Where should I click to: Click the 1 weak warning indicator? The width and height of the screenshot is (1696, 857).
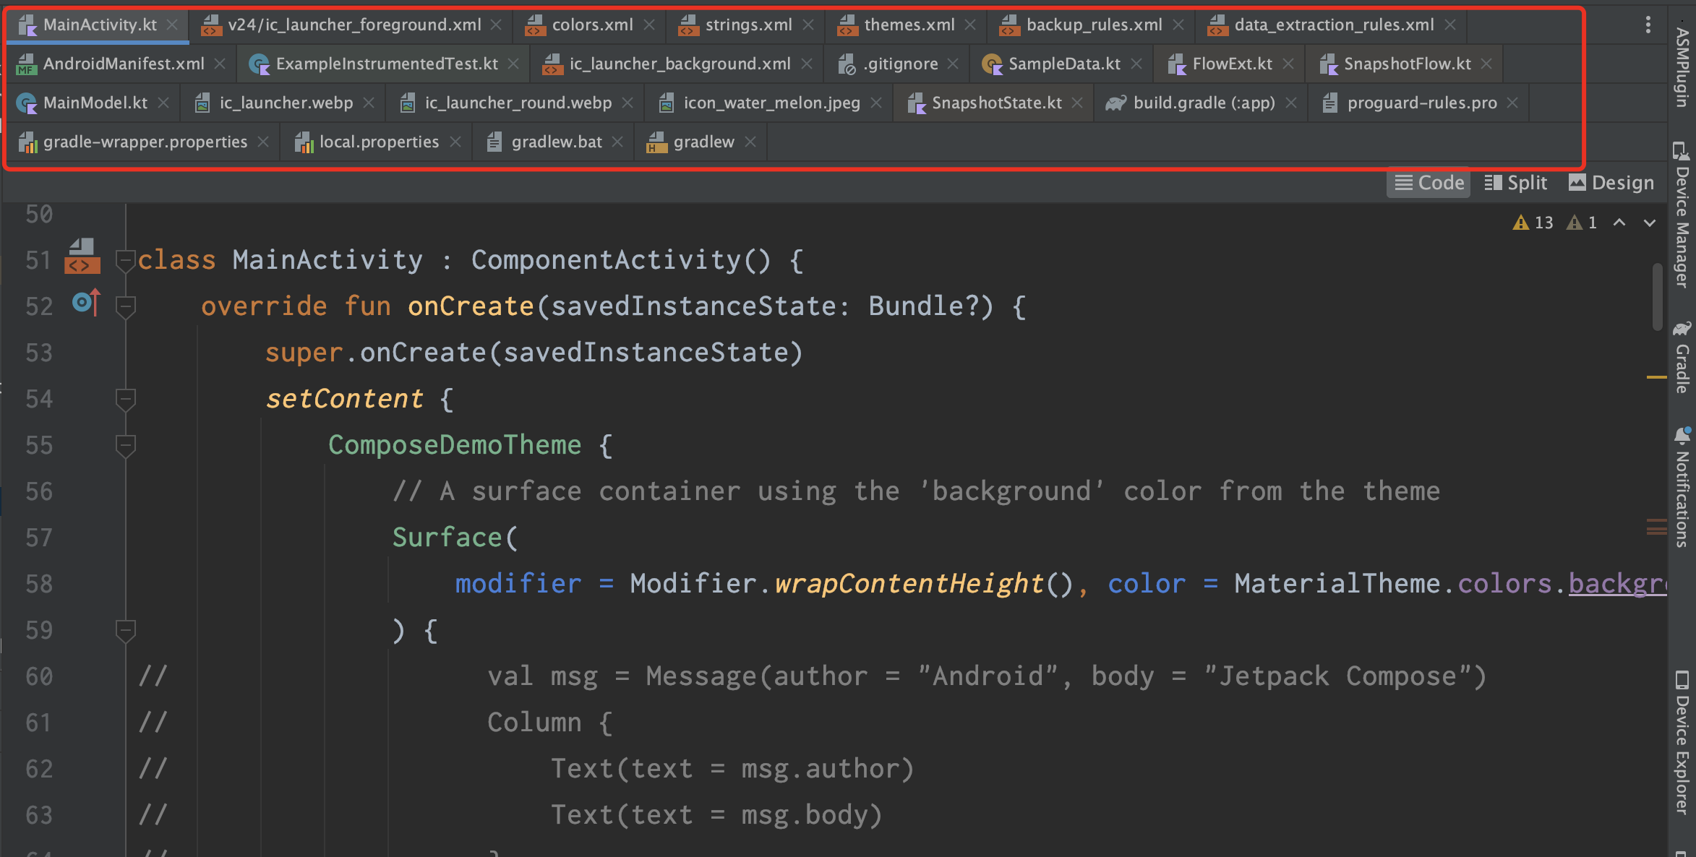pyautogui.click(x=1582, y=223)
